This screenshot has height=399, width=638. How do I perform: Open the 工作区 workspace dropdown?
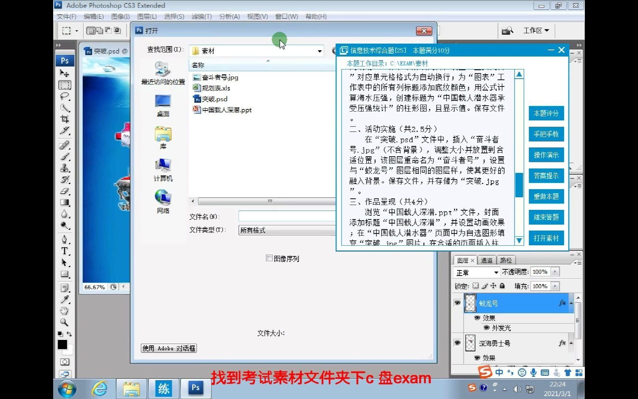point(536,31)
